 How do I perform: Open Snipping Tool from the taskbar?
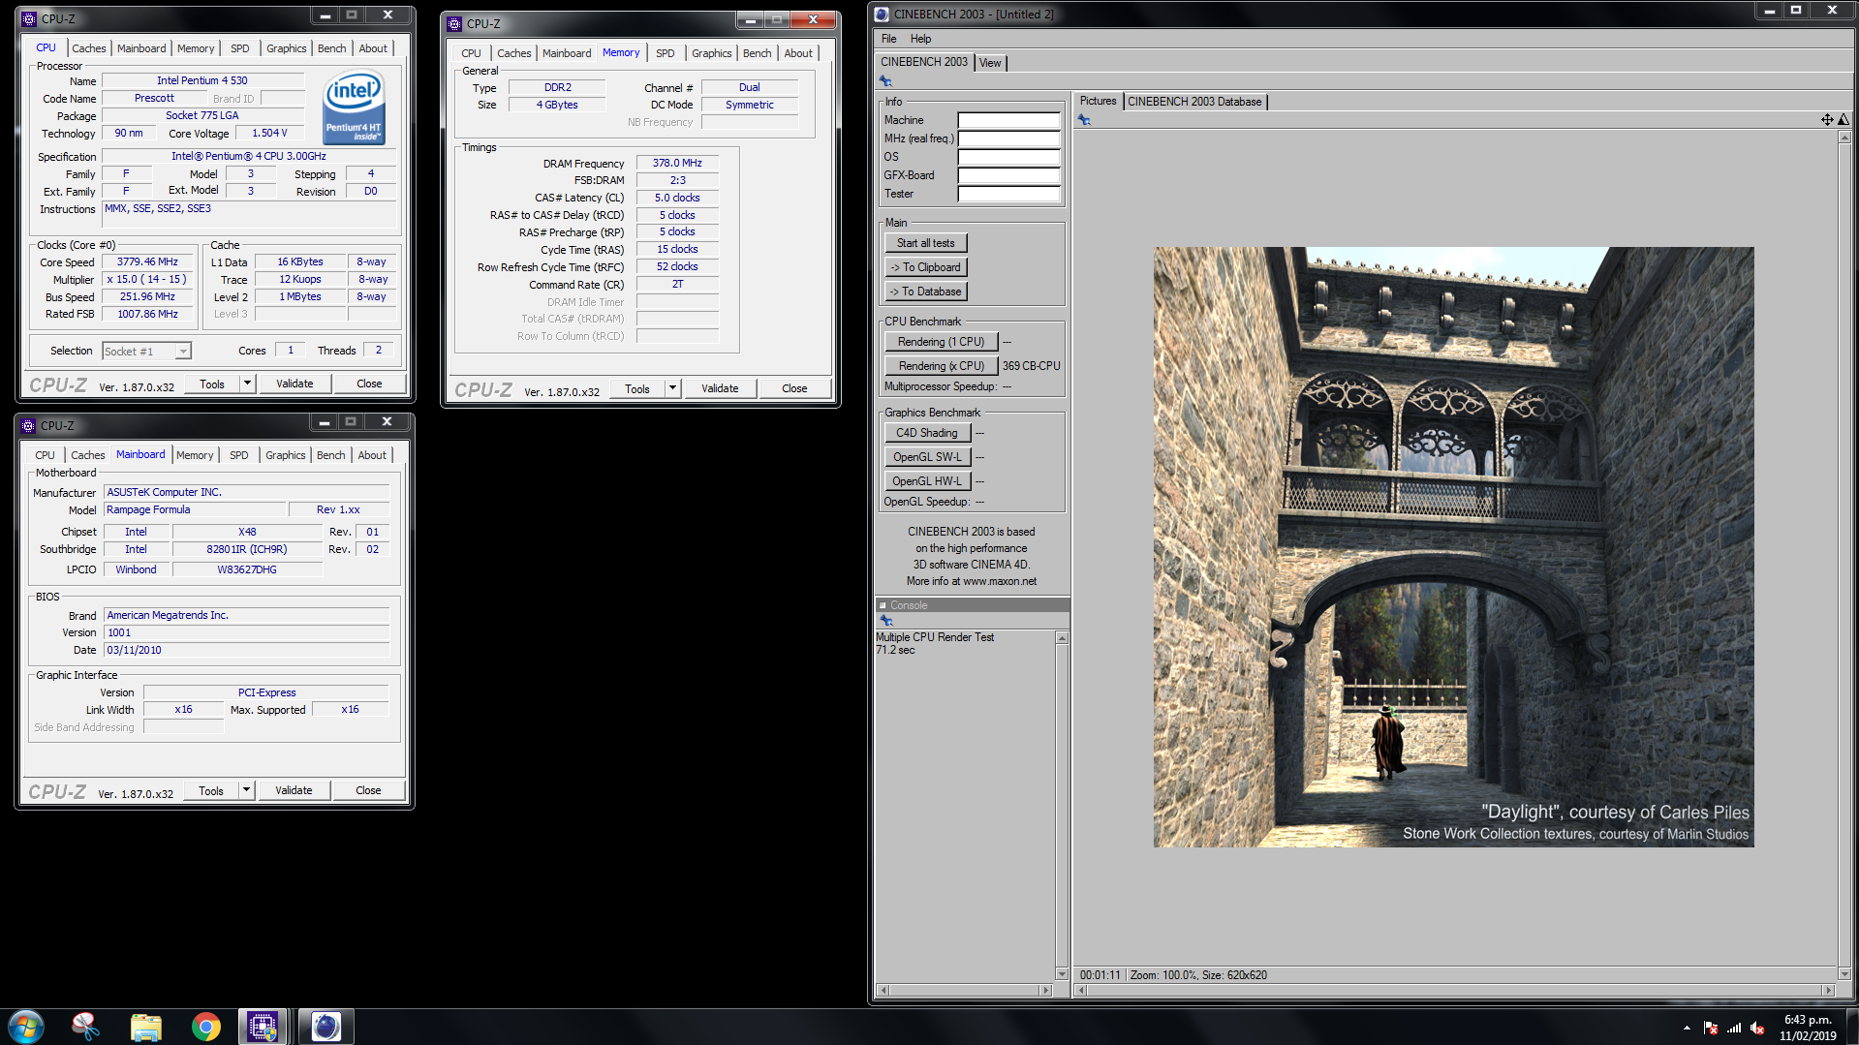click(x=85, y=1026)
